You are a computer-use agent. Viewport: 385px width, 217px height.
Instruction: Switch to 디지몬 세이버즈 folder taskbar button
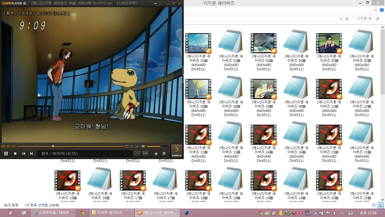point(112,213)
